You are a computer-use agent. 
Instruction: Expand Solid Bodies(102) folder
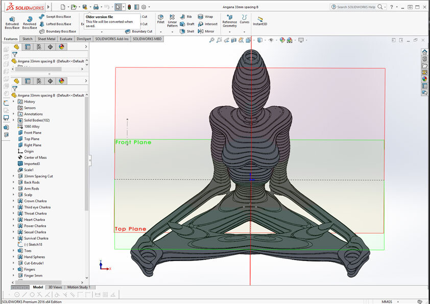click(13, 120)
